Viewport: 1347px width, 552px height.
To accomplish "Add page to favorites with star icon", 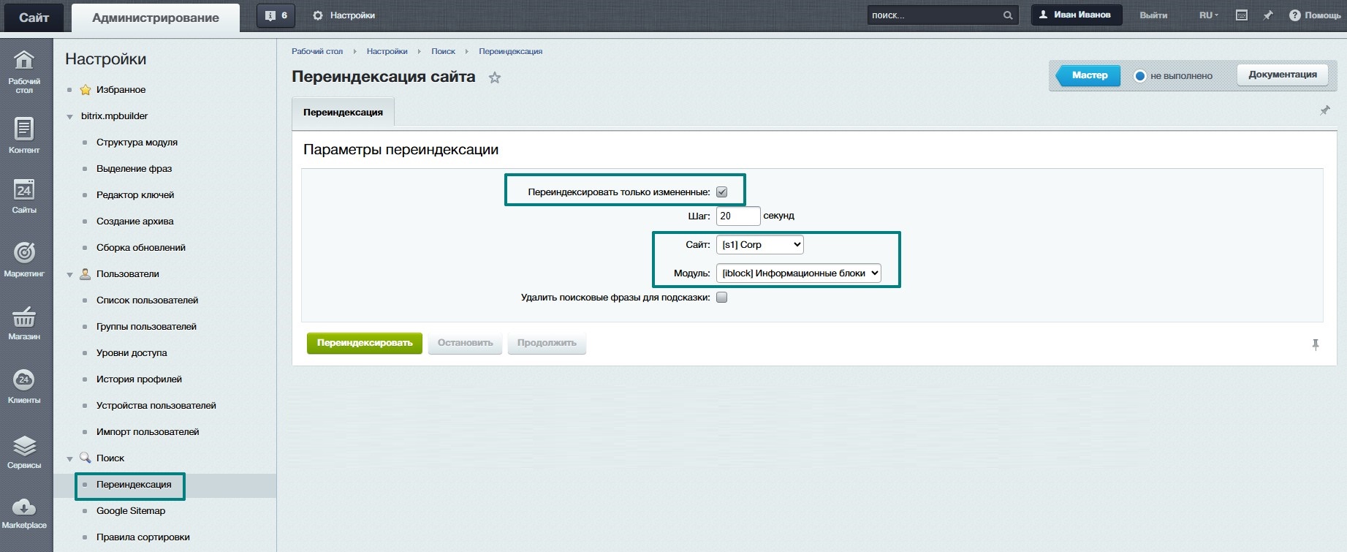I will 495,77.
